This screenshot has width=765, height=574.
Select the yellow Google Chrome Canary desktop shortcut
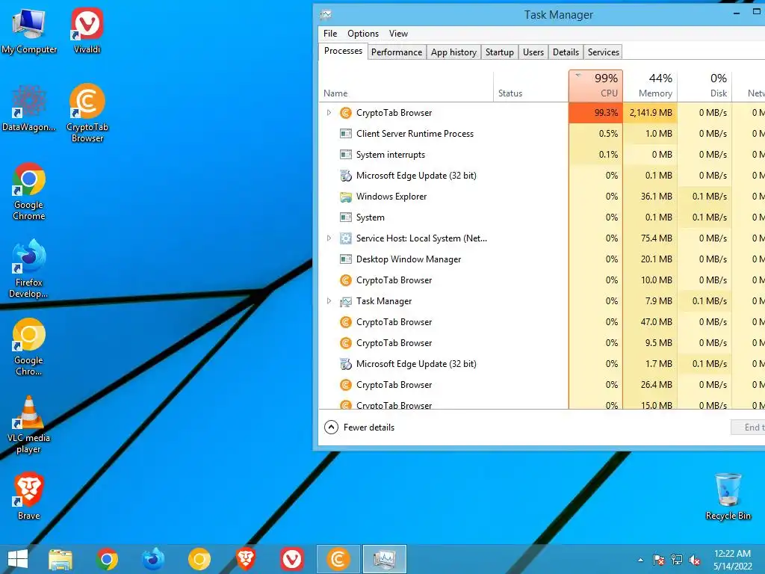coord(29,347)
